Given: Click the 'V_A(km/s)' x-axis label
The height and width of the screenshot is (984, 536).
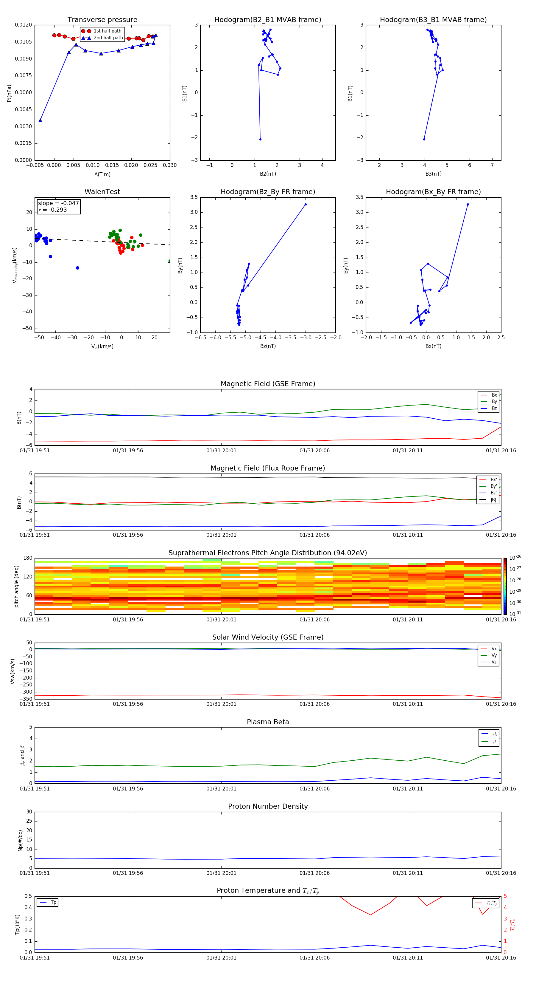Looking at the screenshot, I should 102,346.
